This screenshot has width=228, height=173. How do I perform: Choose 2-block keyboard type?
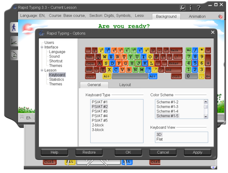coord(98,125)
